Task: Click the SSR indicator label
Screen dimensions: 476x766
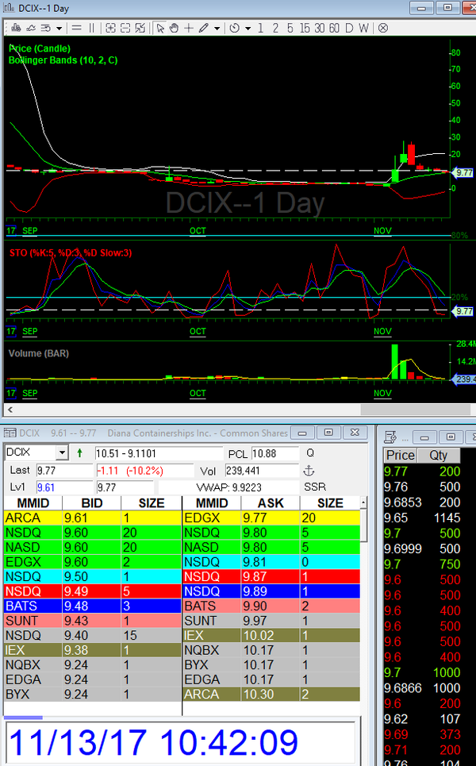Action: (315, 487)
